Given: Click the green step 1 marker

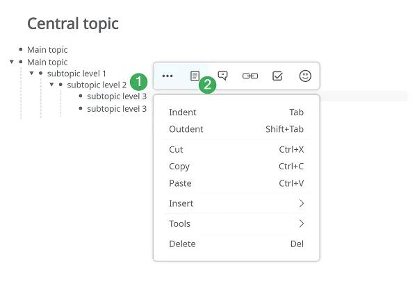Looking at the screenshot, I should (138, 82).
